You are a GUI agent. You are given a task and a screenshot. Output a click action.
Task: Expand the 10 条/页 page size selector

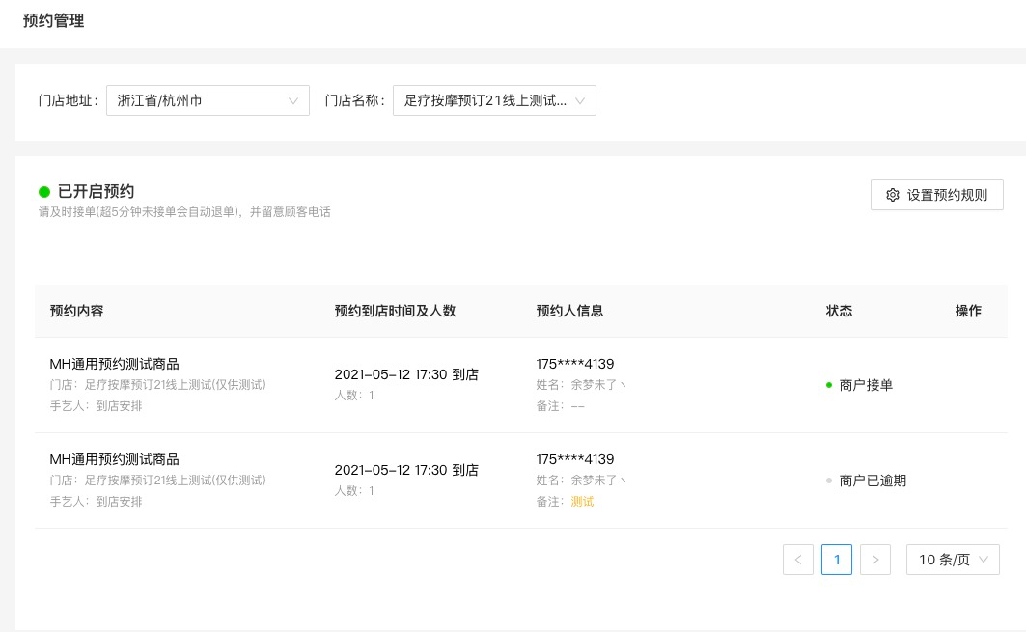tap(953, 560)
